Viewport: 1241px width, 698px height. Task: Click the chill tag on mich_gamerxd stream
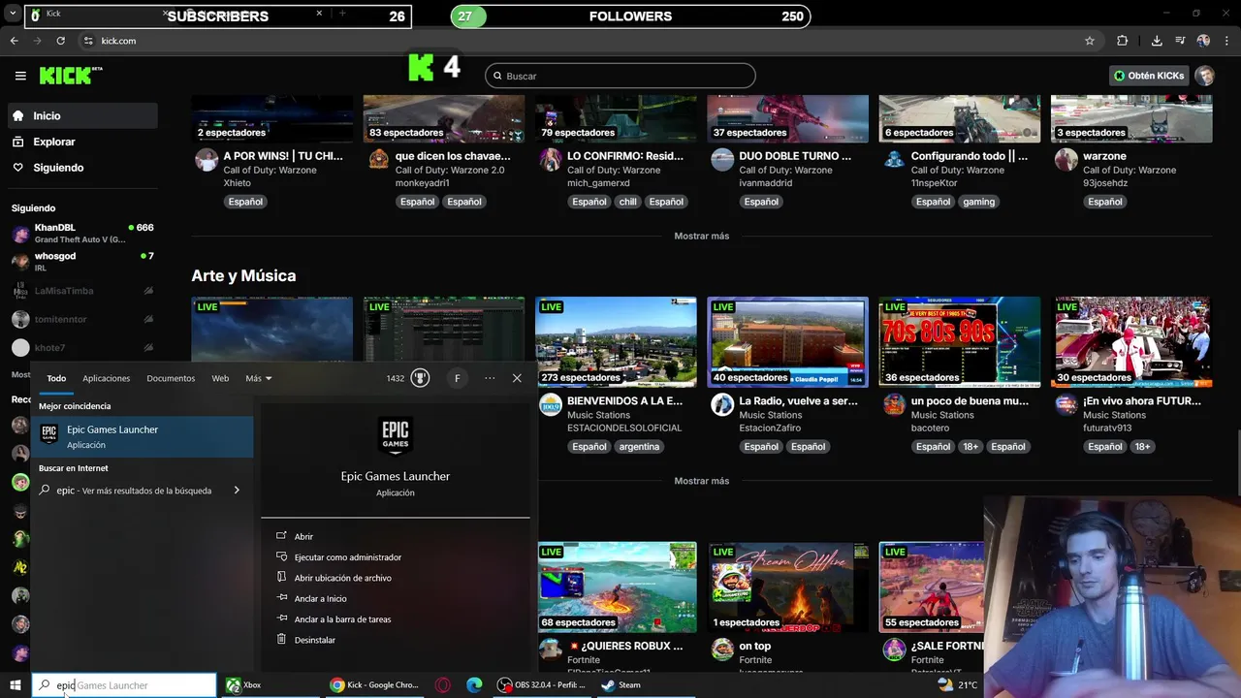pos(627,202)
